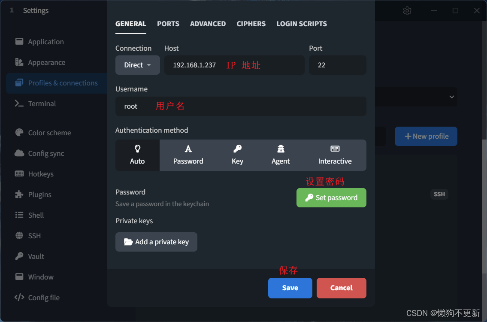Switch to the LOGIN SCRIPTS tab
The image size is (487, 322).
pyautogui.click(x=302, y=24)
